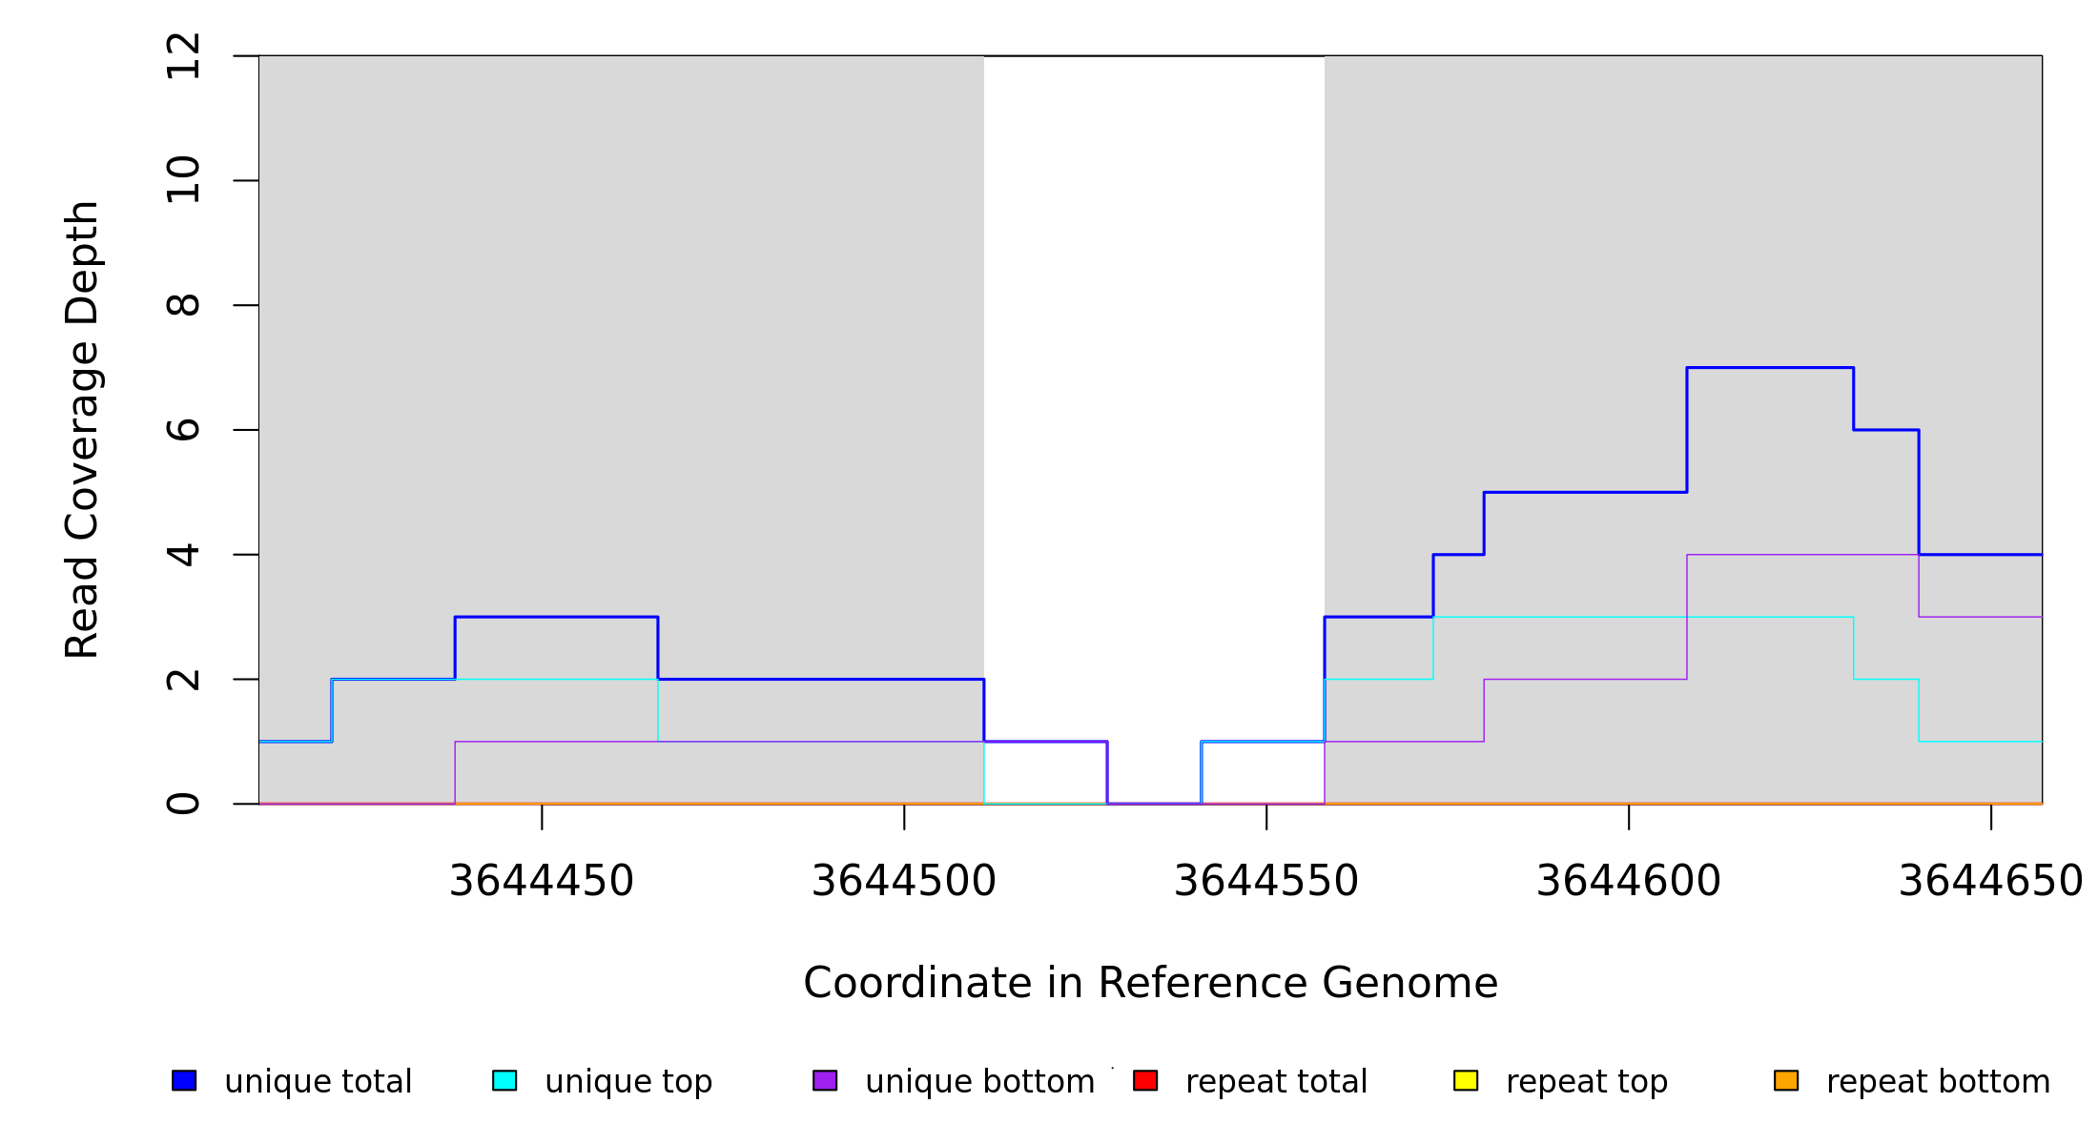
Task: Click the red repeat total legend swatch
Action: coord(1145,1080)
